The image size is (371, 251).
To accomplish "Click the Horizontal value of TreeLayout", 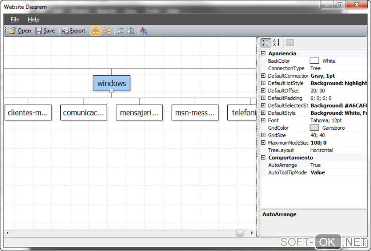I will [x=321, y=150].
